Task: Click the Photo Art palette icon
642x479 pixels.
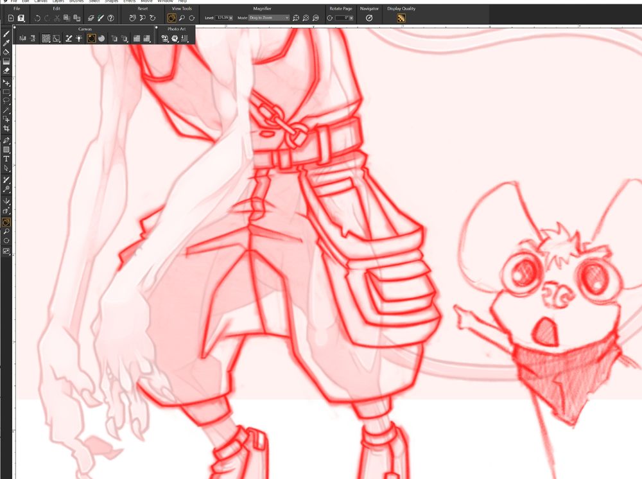Action: (175, 39)
